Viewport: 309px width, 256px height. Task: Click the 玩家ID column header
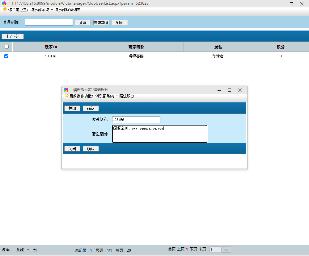[51, 47]
